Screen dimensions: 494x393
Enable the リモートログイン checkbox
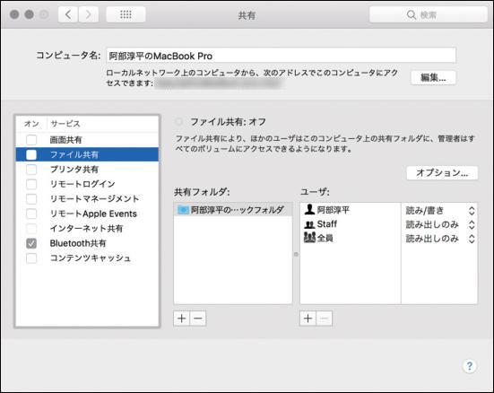(x=31, y=184)
